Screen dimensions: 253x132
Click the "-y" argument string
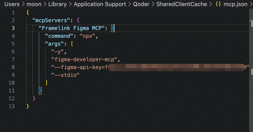coord(57,52)
